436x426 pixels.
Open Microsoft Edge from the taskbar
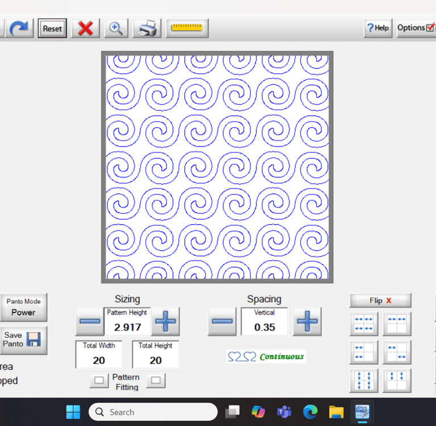(311, 412)
